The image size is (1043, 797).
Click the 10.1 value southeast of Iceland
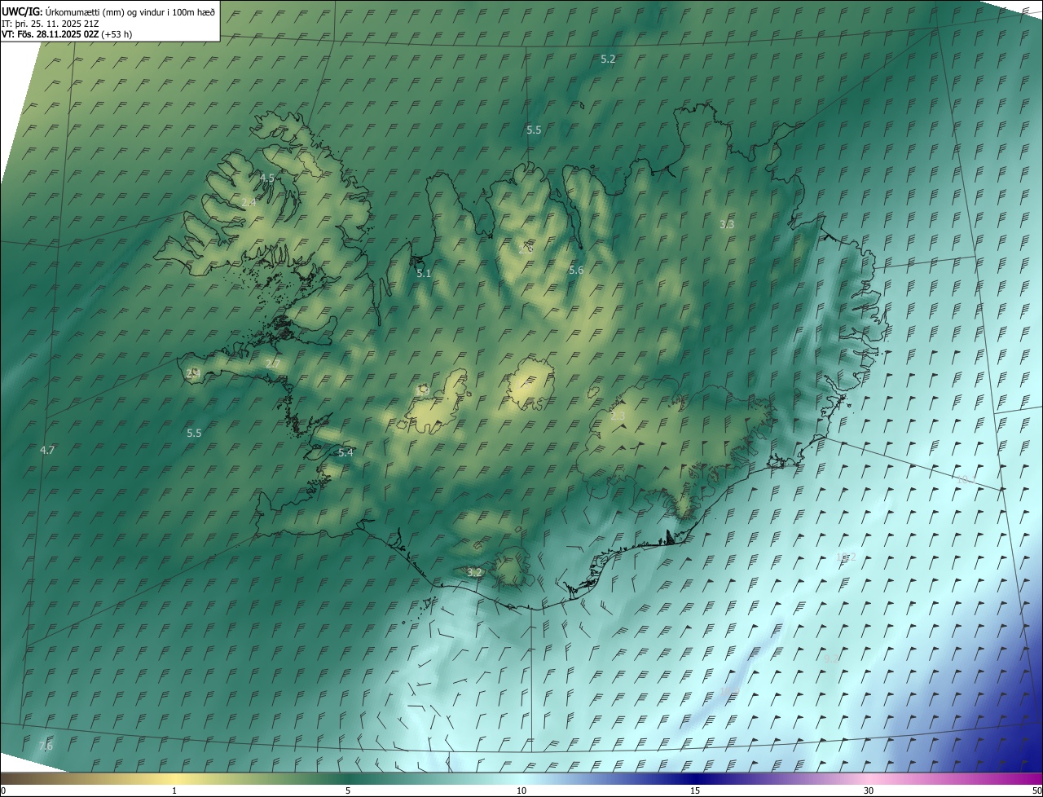point(965,479)
